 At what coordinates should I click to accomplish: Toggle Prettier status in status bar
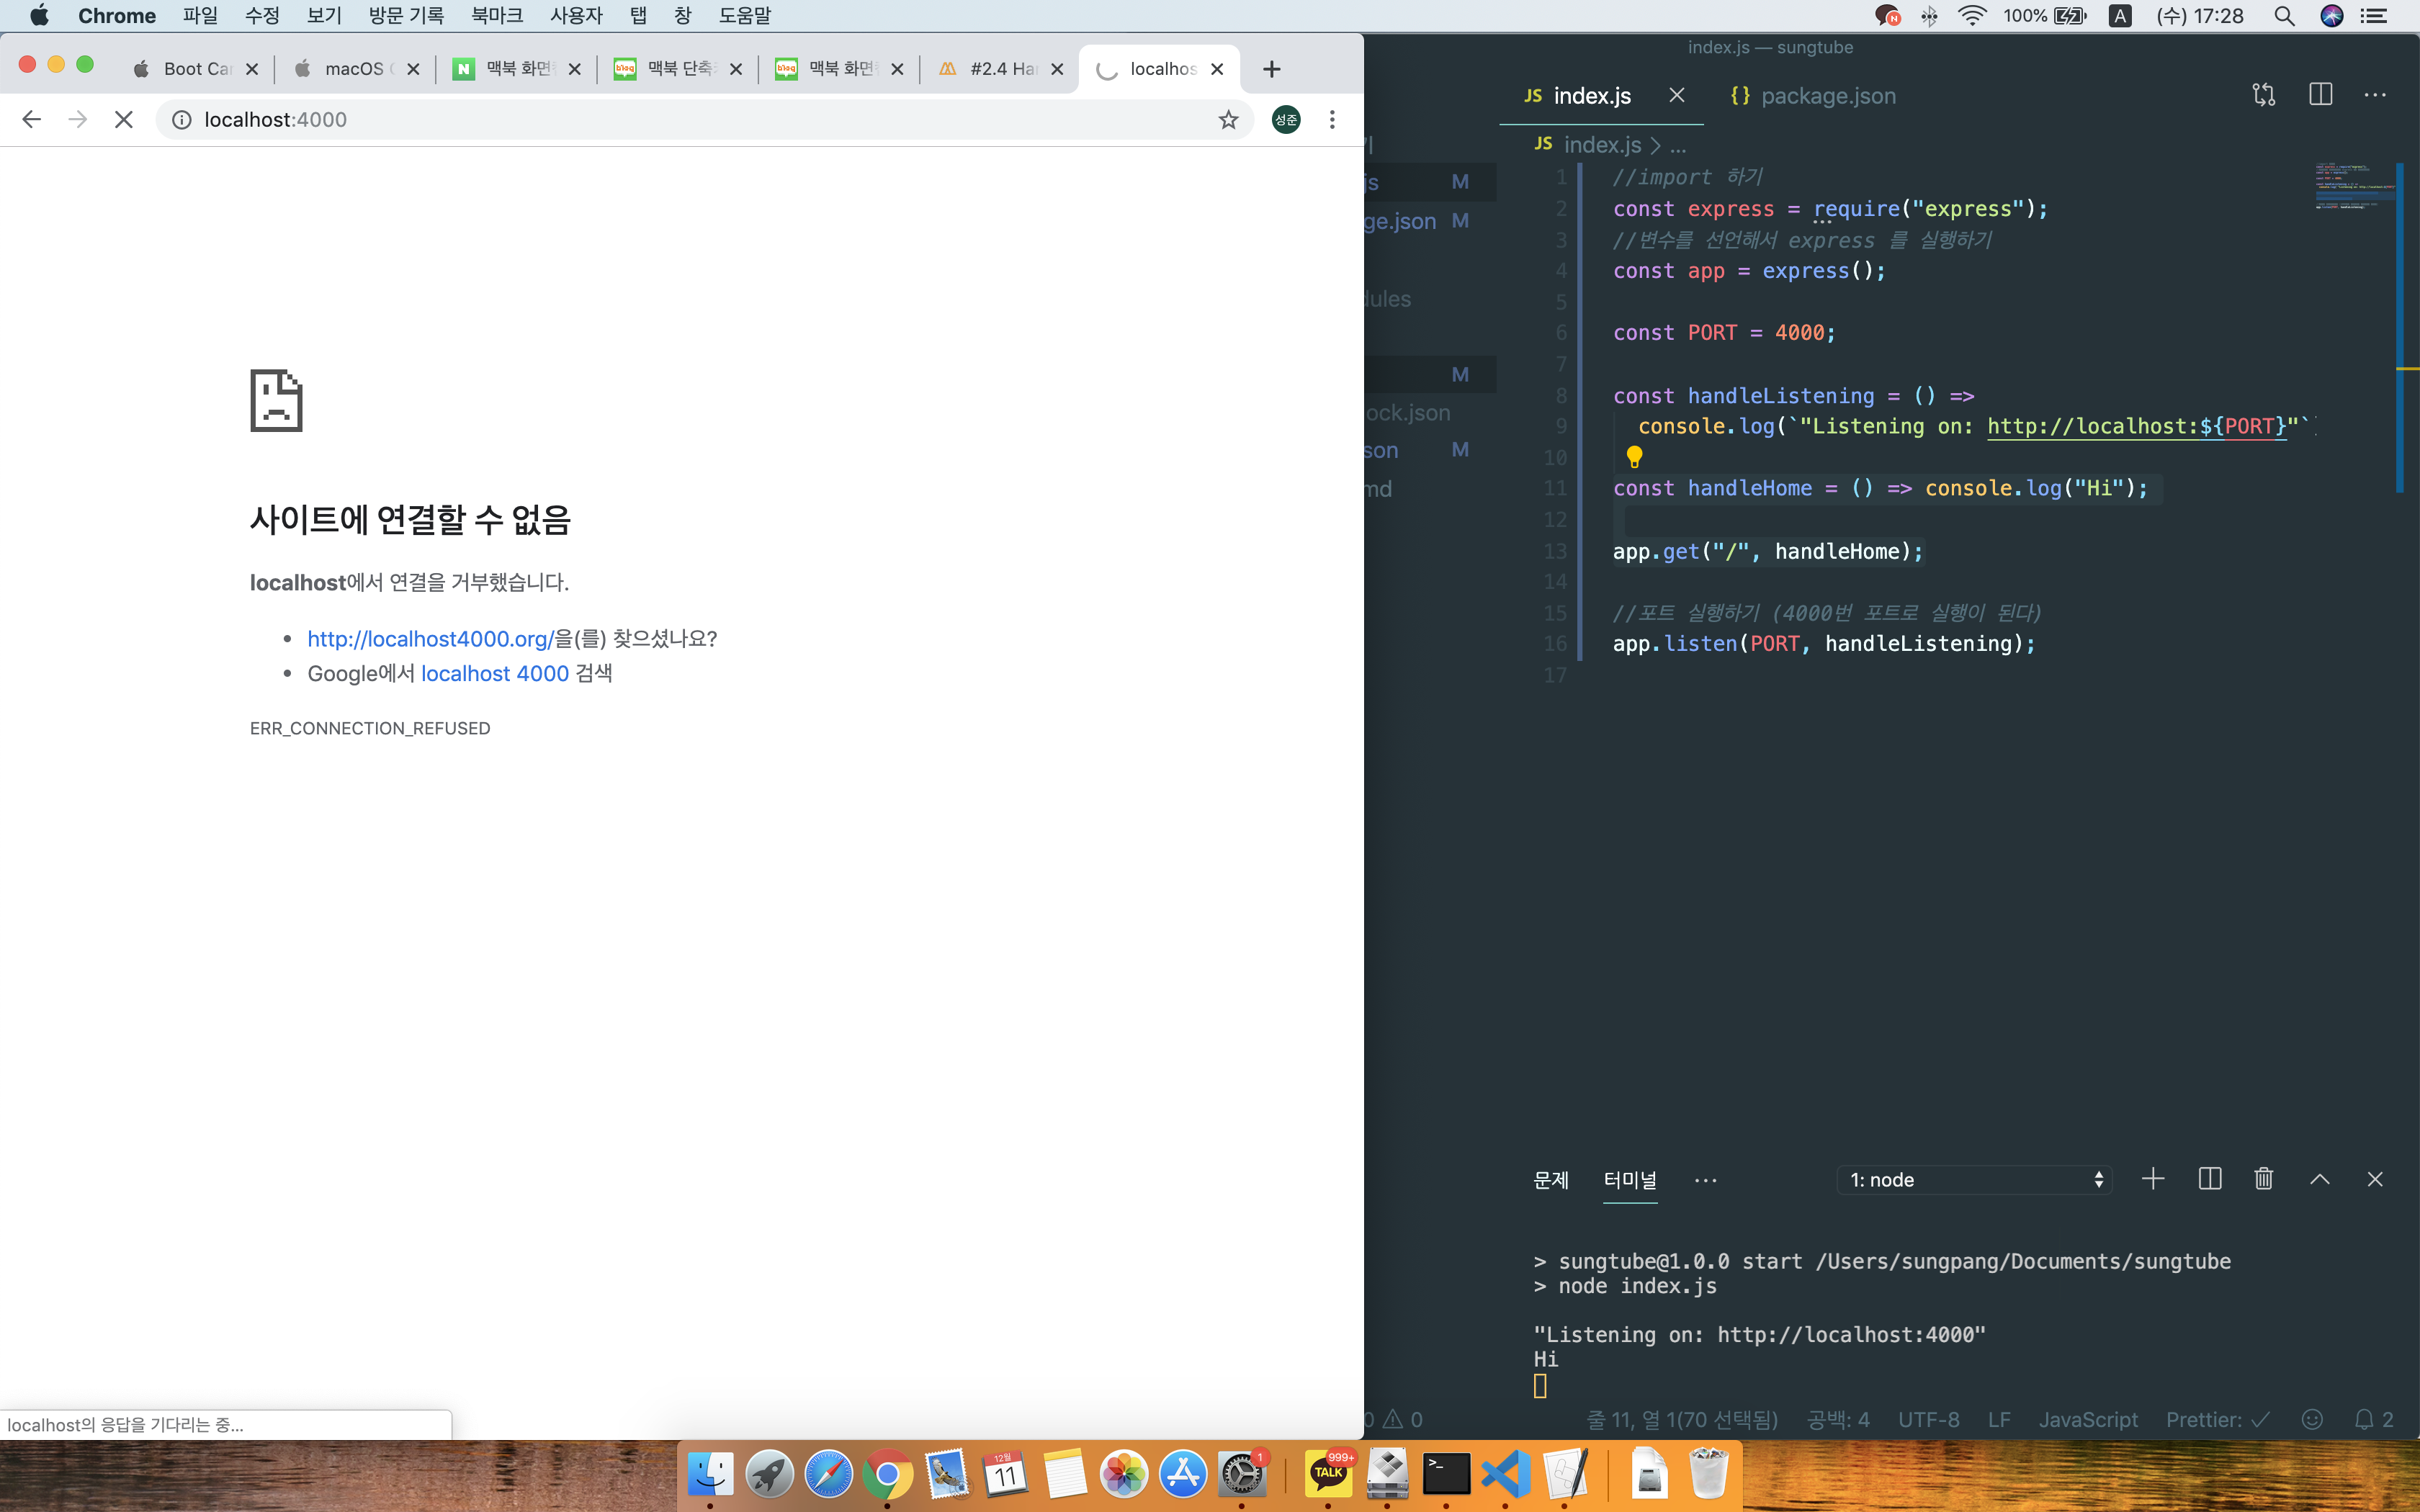[2217, 1419]
